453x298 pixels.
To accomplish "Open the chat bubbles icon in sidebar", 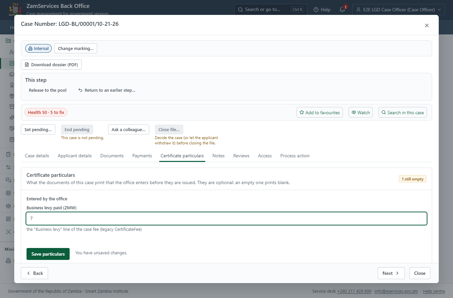I will (8, 180).
